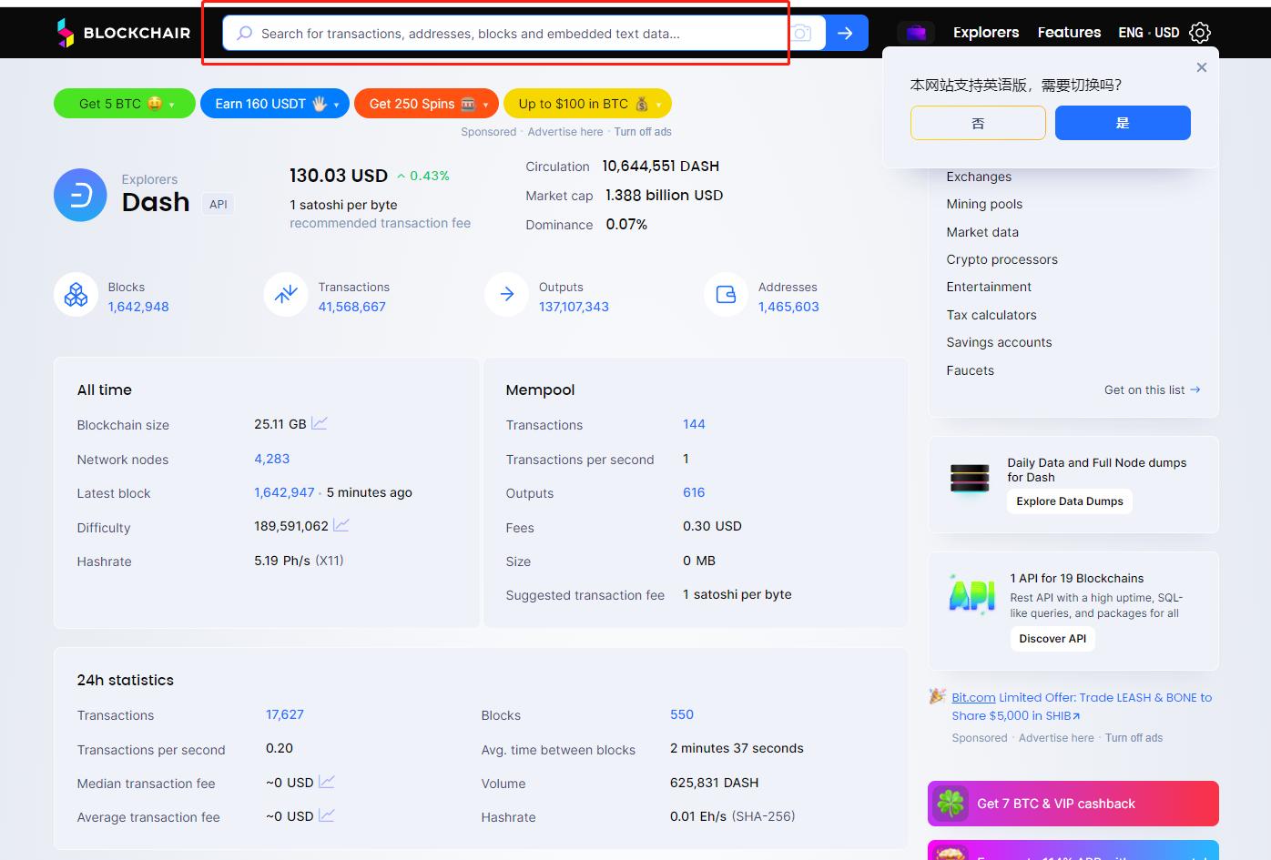1271x860 pixels.
Task: Open the Blockchain size chart icon
Action: coord(320,423)
